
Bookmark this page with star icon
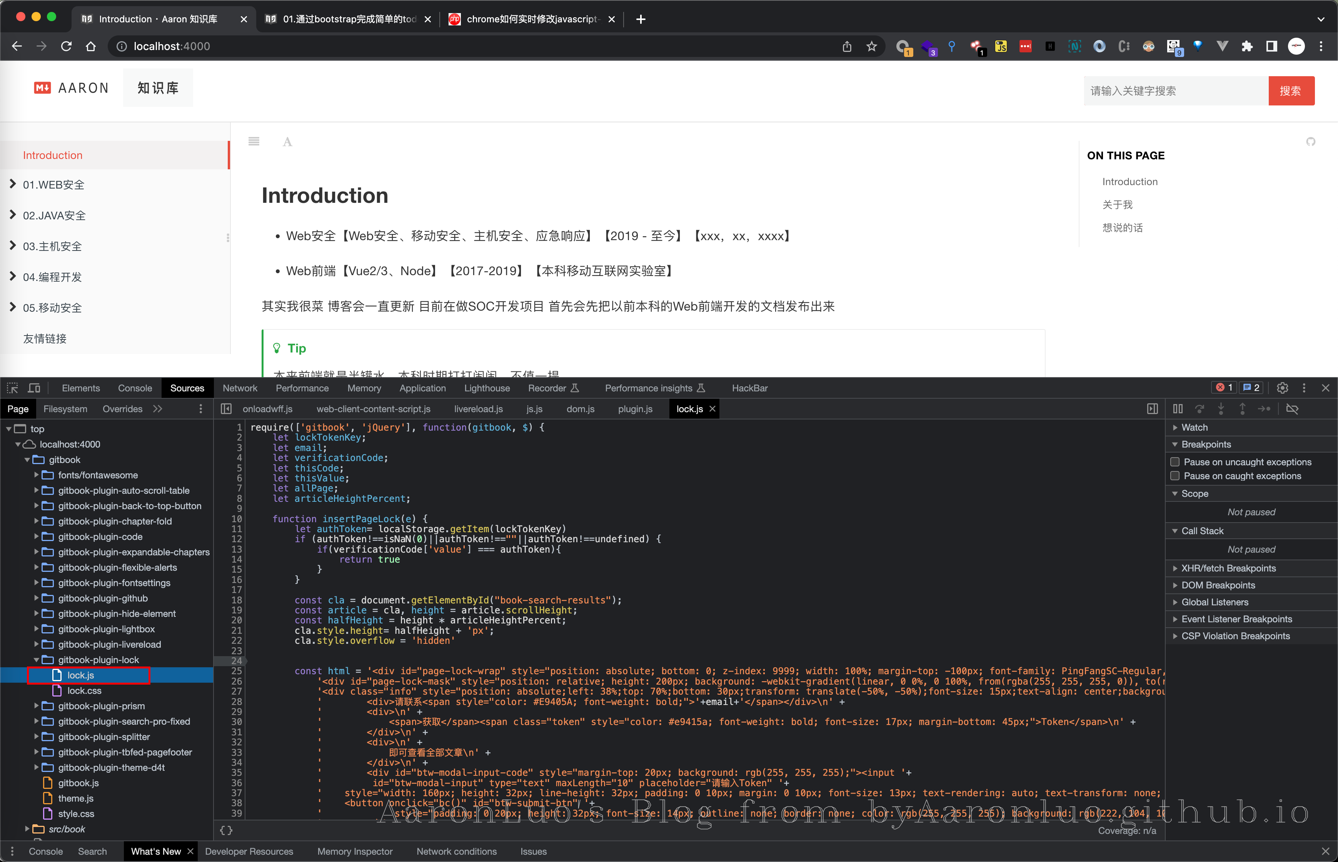click(871, 47)
